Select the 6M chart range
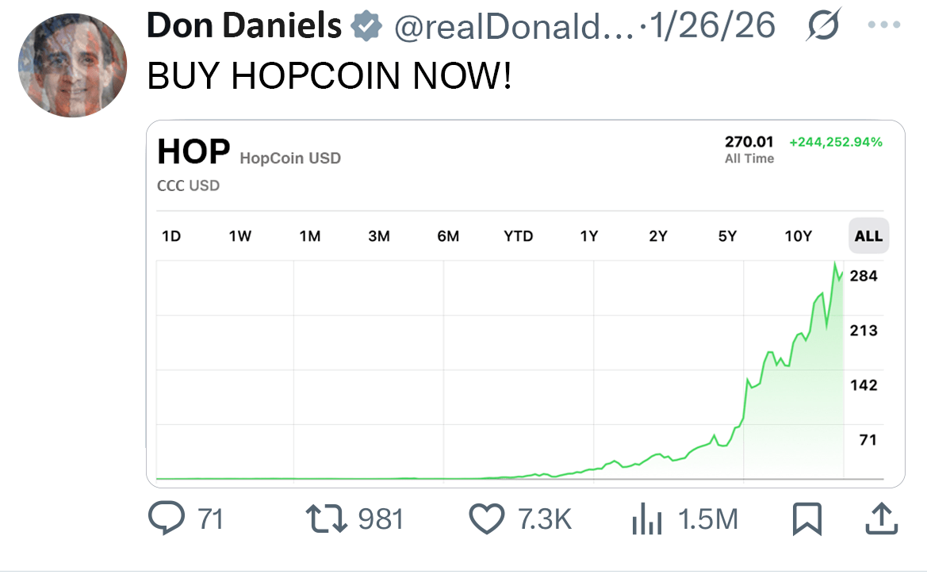Screen dimensions: 927x574 (448, 236)
